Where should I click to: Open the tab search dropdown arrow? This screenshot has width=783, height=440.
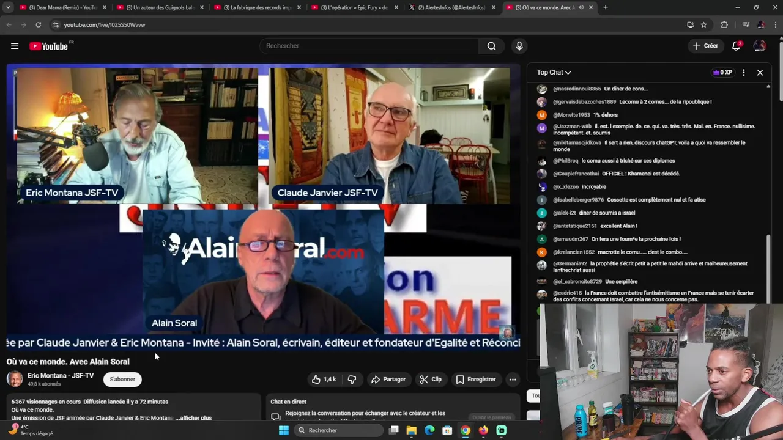8,7
